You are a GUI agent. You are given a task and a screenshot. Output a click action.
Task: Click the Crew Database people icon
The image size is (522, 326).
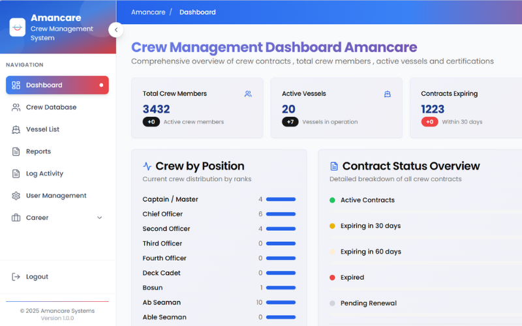tap(16, 108)
